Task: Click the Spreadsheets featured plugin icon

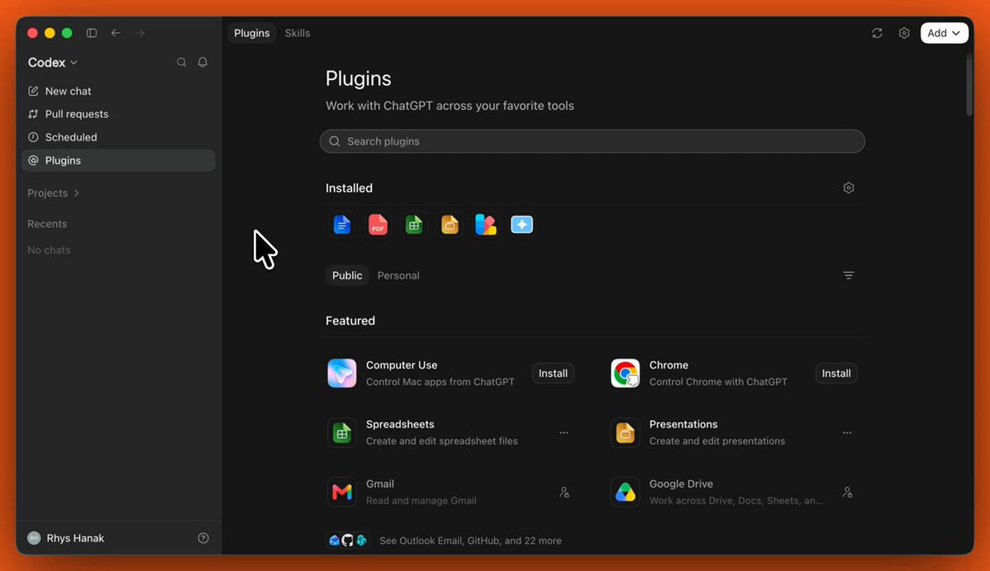Action: point(341,433)
